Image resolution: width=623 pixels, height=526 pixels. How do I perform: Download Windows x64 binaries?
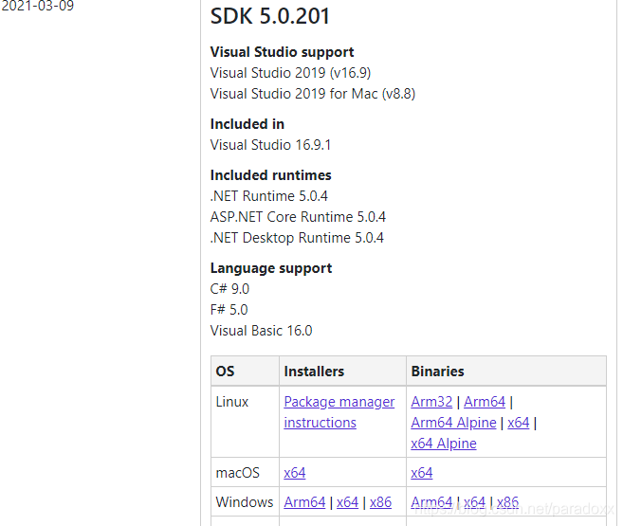point(474,502)
